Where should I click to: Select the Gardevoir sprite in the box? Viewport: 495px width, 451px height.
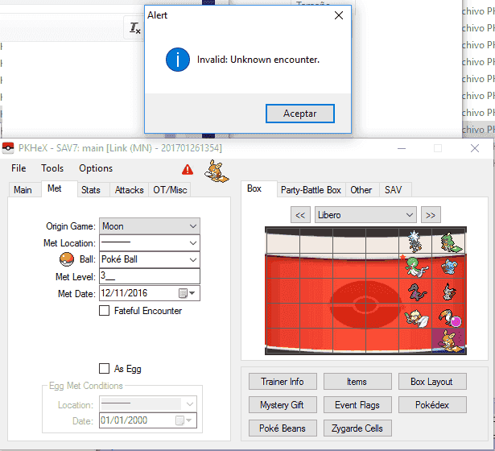point(415,267)
